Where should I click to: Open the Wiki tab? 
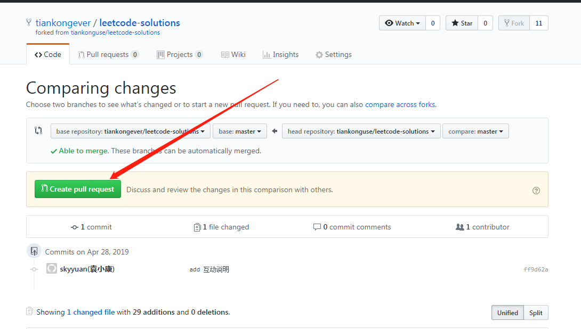(x=233, y=54)
